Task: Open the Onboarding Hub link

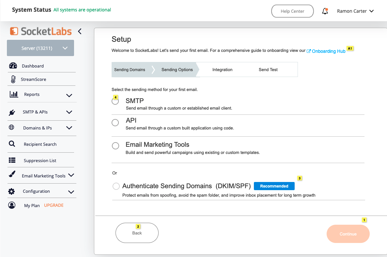Action: coord(329,51)
